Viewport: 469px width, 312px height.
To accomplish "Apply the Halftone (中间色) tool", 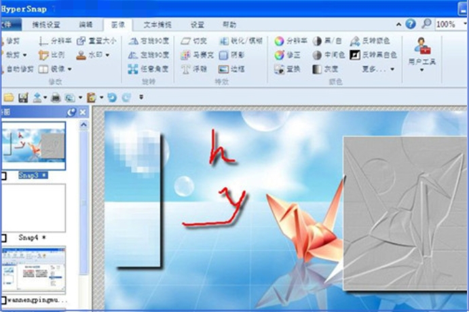I will [x=329, y=55].
